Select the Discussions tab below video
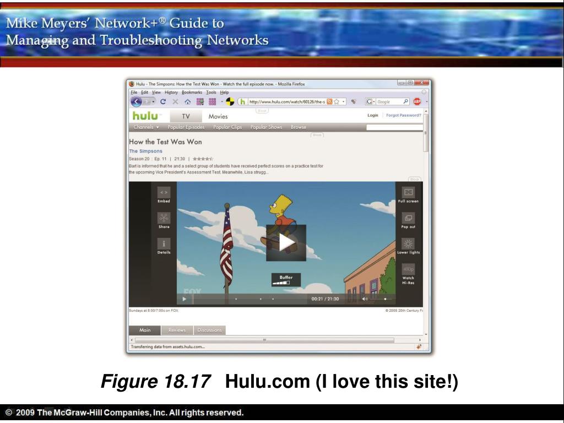The width and height of the screenshot is (564, 423). pos(210,330)
